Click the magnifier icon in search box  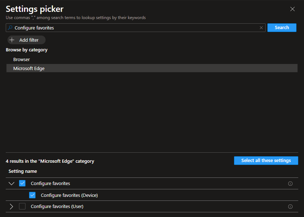10,28
